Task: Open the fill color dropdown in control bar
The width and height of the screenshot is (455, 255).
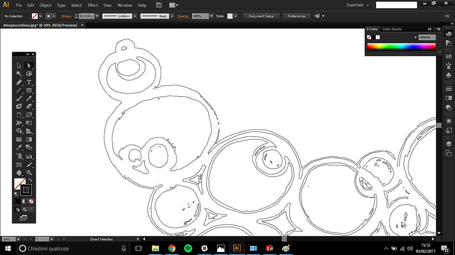Action: [41, 16]
